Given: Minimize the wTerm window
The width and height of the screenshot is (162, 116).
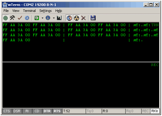Looking at the screenshot, I should [x=146, y=5].
